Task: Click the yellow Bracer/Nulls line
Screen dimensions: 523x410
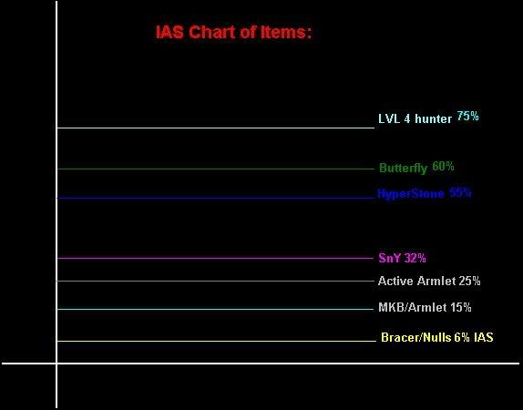Action: [217, 341]
